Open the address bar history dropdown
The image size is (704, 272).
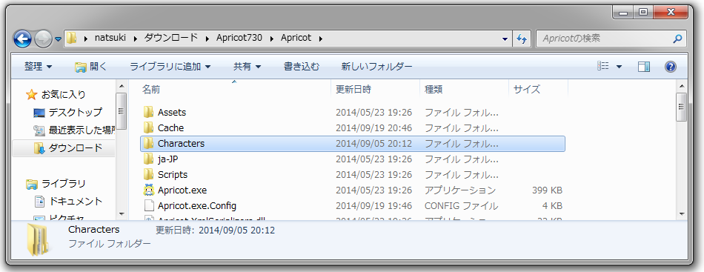click(x=505, y=39)
